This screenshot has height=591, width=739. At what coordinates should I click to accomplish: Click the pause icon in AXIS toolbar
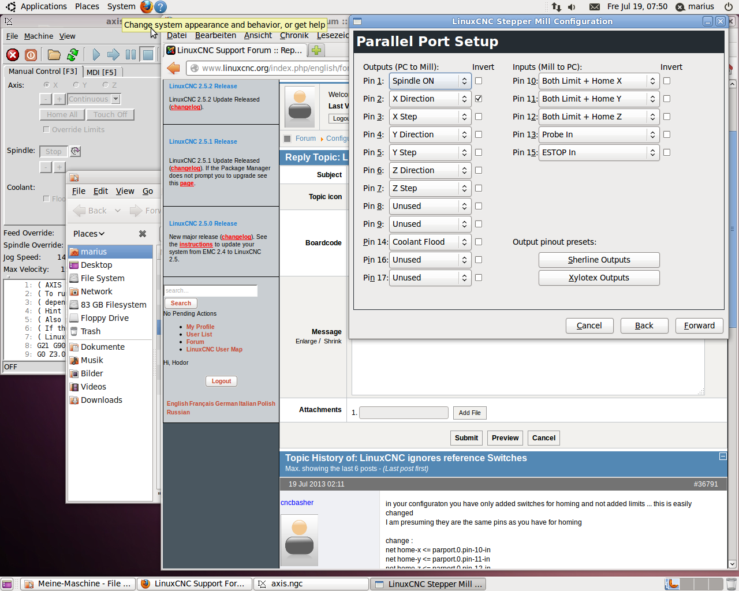[131, 55]
